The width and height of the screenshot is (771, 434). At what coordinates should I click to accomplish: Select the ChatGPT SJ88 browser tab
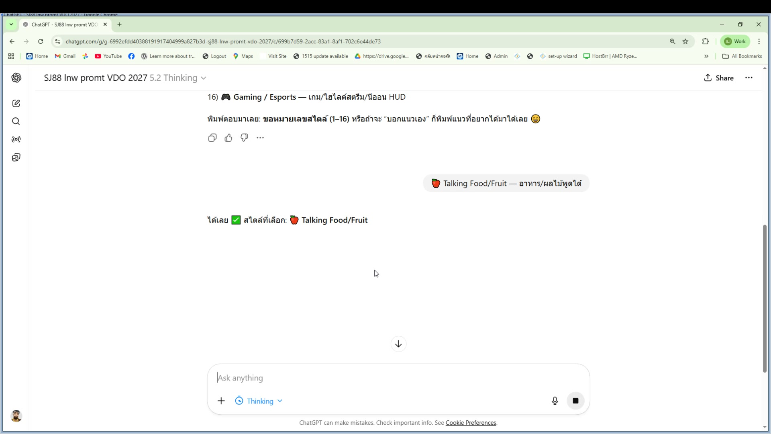(x=64, y=25)
